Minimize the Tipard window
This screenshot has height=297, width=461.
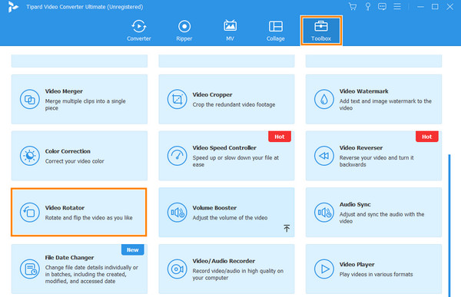point(420,6)
